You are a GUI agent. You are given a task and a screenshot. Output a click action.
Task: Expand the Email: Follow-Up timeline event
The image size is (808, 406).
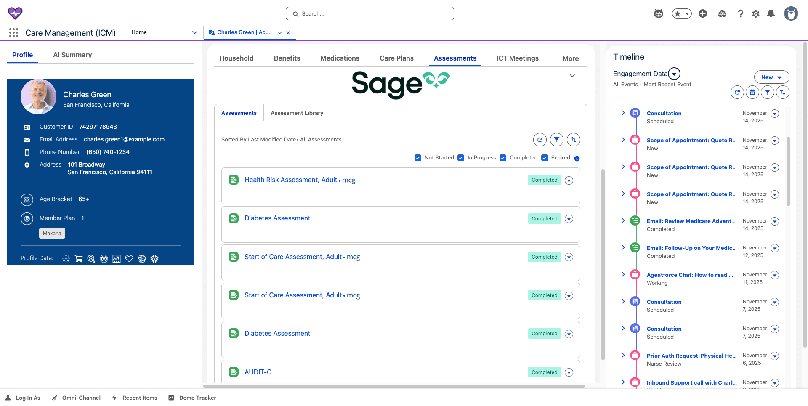click(623, 247)
